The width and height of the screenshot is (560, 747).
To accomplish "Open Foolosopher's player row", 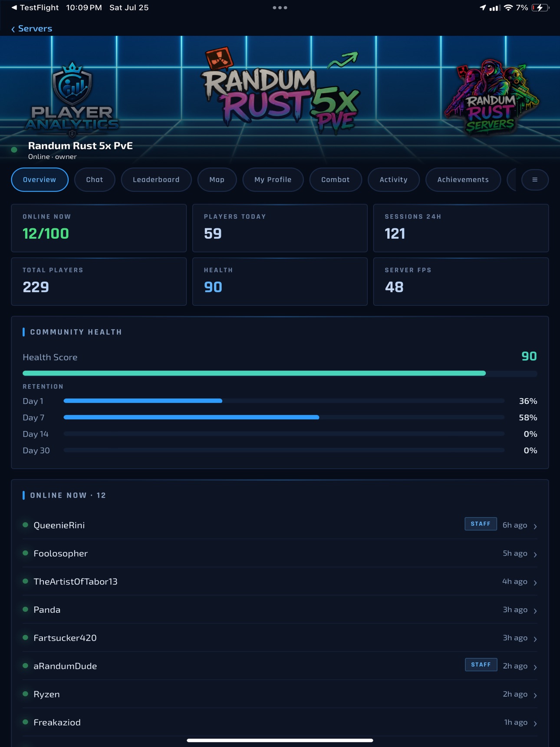I will pyautogui.click(x=280, y=553).
